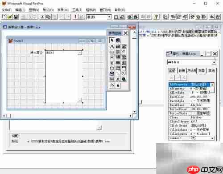
Task: Open the Command Window from the toolbar
Action: (116, 17)
